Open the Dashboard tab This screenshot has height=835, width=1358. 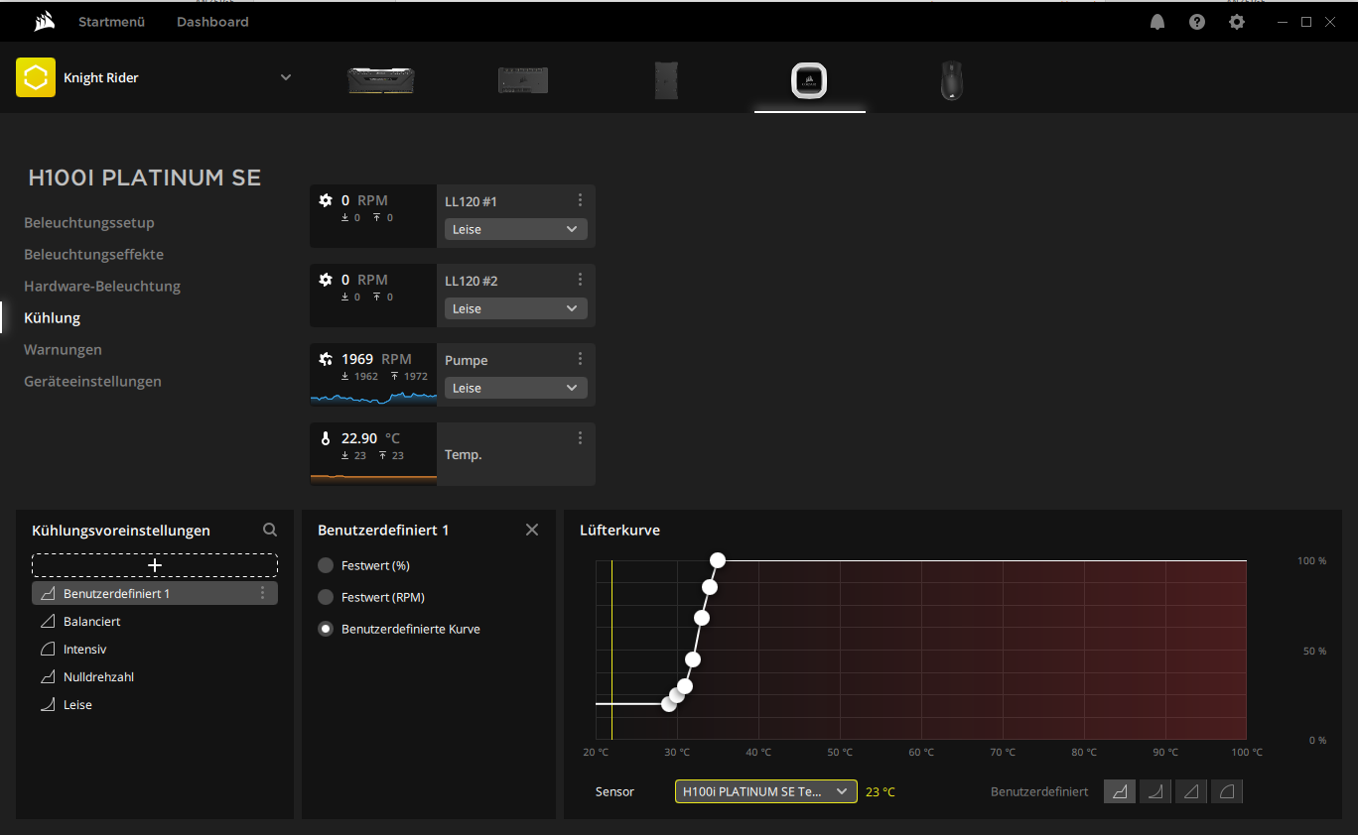[x=212, y=22]
